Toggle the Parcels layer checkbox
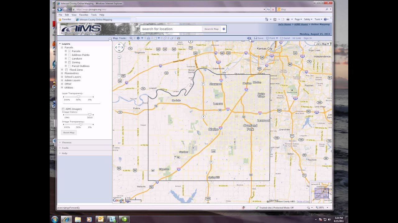 coord(69,51)
